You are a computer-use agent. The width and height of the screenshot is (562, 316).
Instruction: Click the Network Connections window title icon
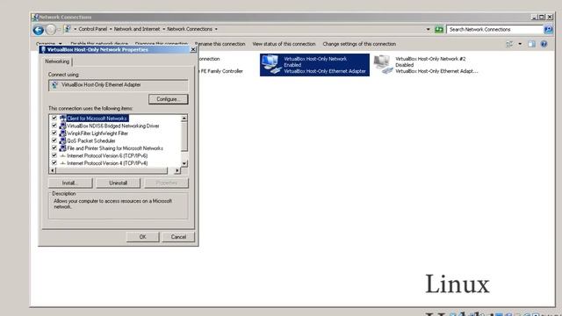click(x=35, y=17)
